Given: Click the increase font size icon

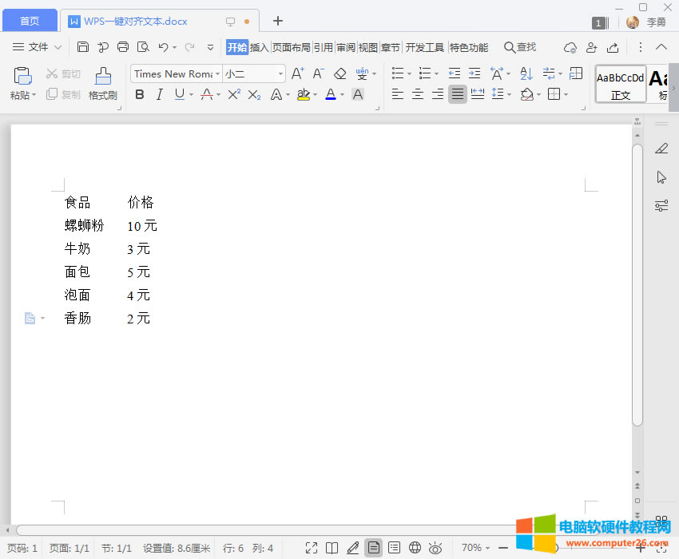Looking at the screenshot, I should 297,73.
